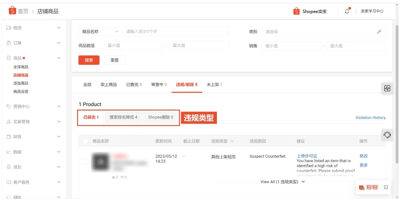Viewport: 406px width, 202px height.
Task: Open the notification bell
Action: click(x=346, y=11)
